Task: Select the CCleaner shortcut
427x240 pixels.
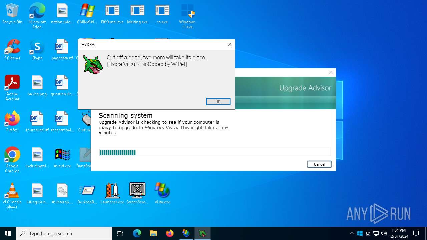Action: coord(12,50)
